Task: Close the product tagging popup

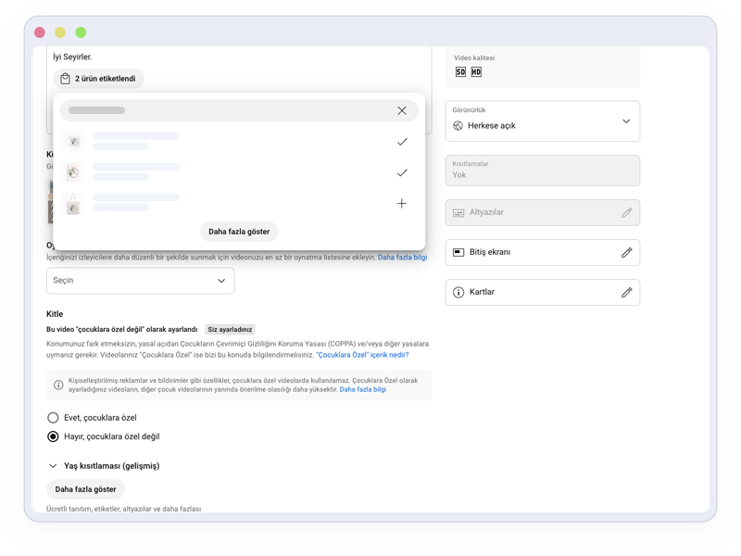Action: [x=402, y=110]
